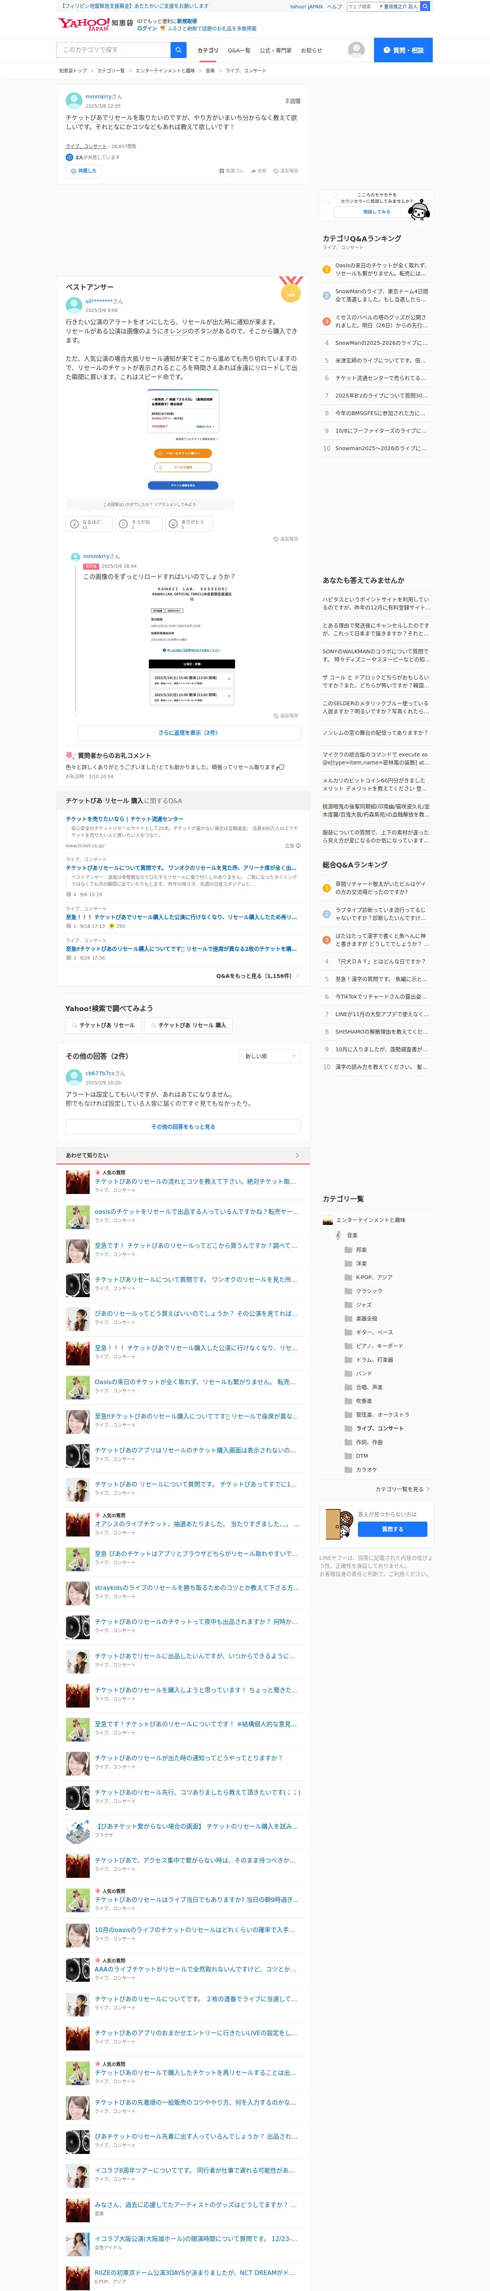
Task: Click cb677b7cc's avatar in other answers
Action: [74, 1077]
